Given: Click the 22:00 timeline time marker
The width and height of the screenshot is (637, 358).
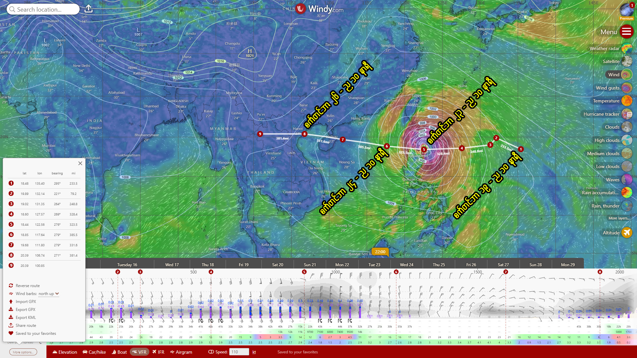Looking at the screenshot, I should pos(380,252).
